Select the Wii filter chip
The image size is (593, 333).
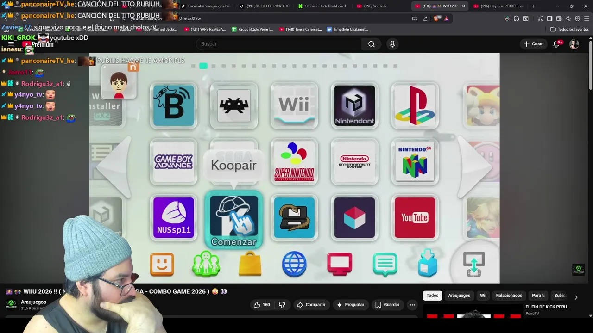tap(483, 296)
